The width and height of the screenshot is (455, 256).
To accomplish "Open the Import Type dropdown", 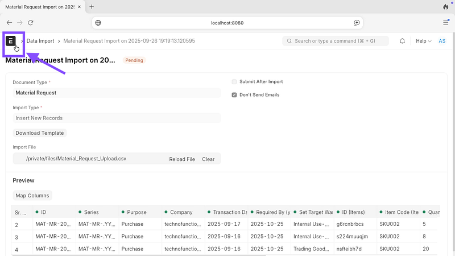I will pyautogui.click(x=117, y=118).
